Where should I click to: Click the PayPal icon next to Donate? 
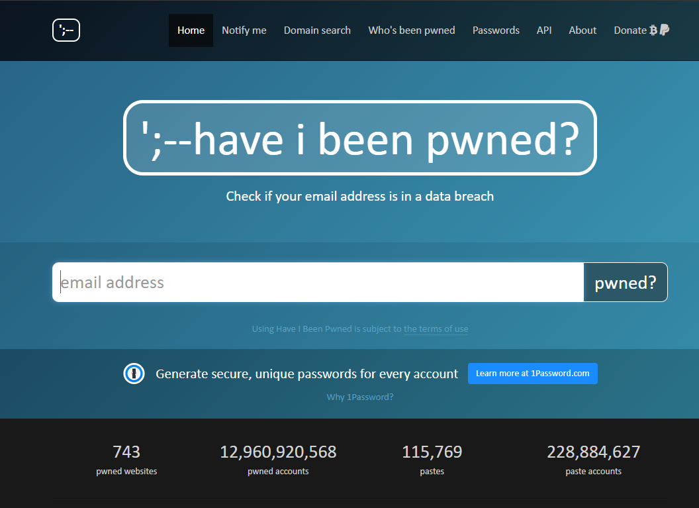[664, 30]
